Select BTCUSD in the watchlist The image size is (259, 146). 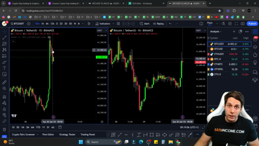point(229,49)
